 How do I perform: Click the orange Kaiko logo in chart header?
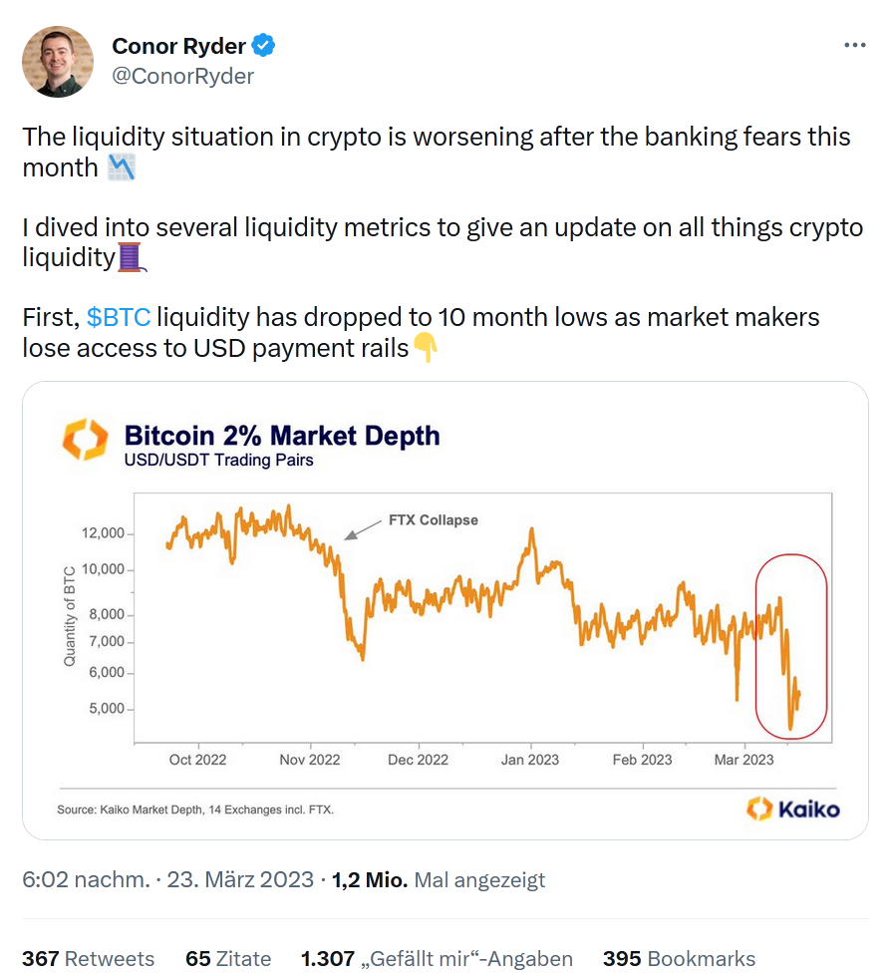click(84, 440)
